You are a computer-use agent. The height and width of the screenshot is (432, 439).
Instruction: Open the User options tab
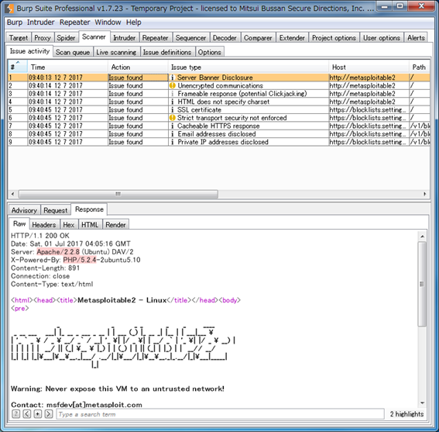click(x=382, y=37)
